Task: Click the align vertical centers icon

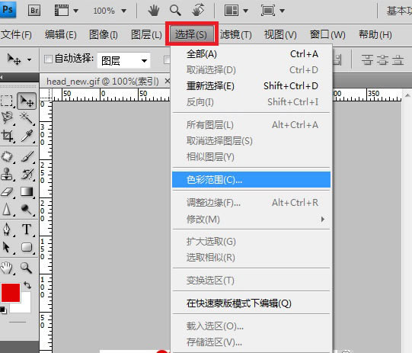Action: point(382,59)
